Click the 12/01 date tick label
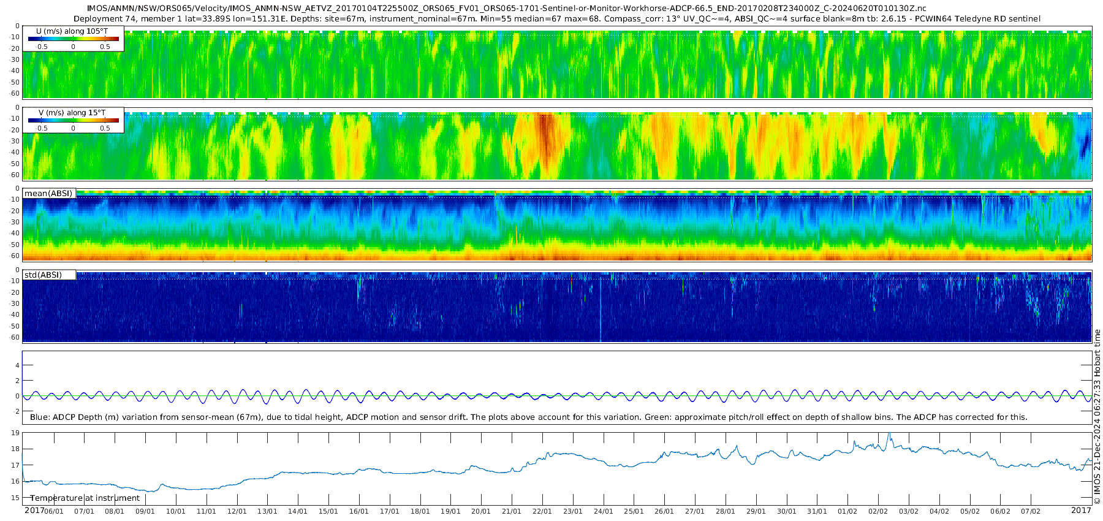The width and height of the screenshot is (1103, 521). point(237,512)
